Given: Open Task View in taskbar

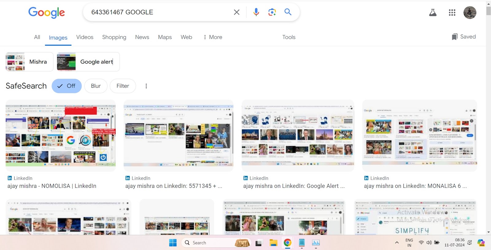Looking at the screenshot, I should coord(258,243).
